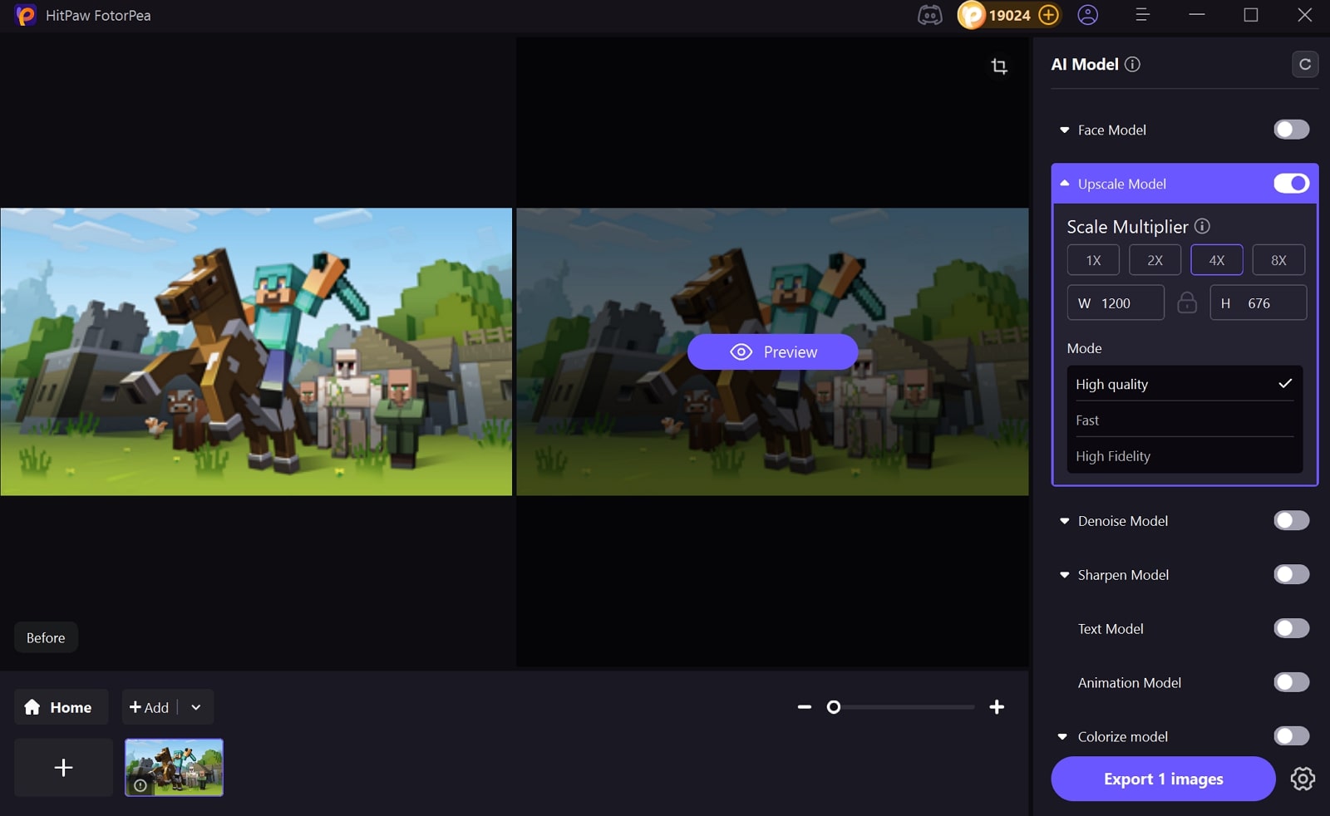This screenshot has height=816, width=1330.
Task: Expand the Colorize model section arrow
Action: [1062, 737]
